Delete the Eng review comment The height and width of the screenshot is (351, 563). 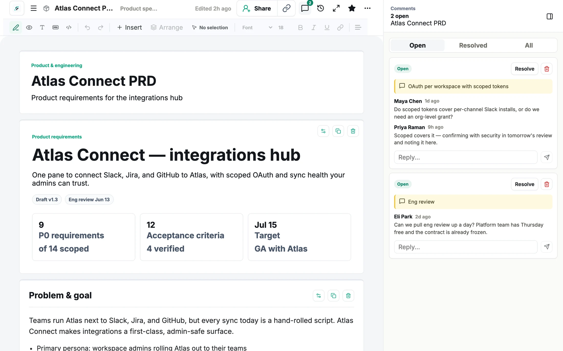(547, 184)
